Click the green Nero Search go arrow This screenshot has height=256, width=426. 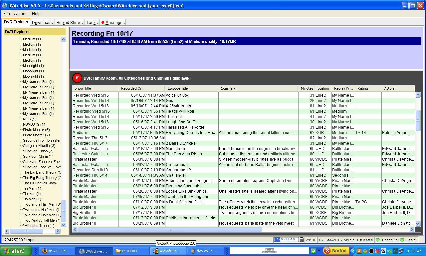[x=313, y=251]
